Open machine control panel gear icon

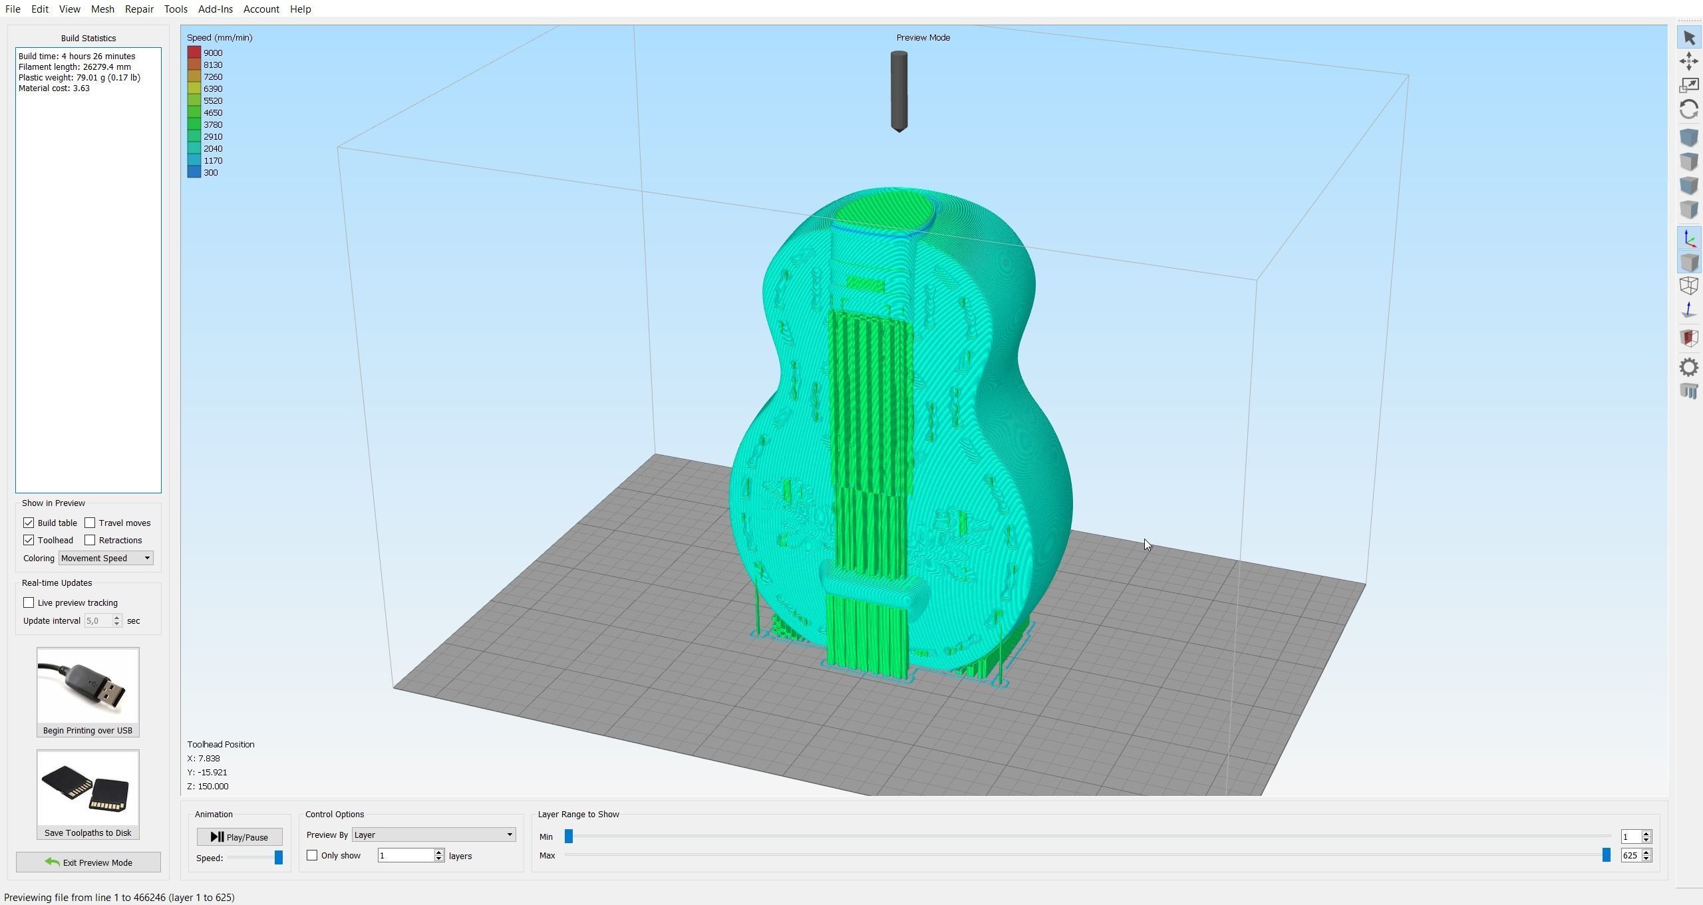[1688, 367]
